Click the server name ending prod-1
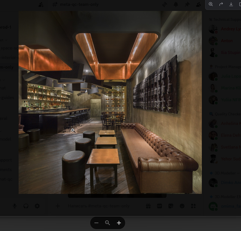This screenshot has height=231, width=241. click(6, 27)
